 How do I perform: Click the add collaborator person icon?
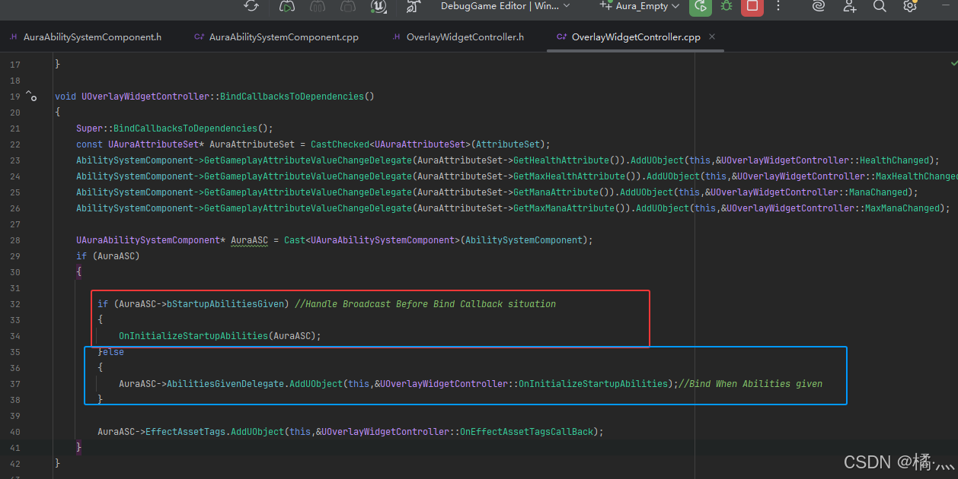[x=850, y=6]
